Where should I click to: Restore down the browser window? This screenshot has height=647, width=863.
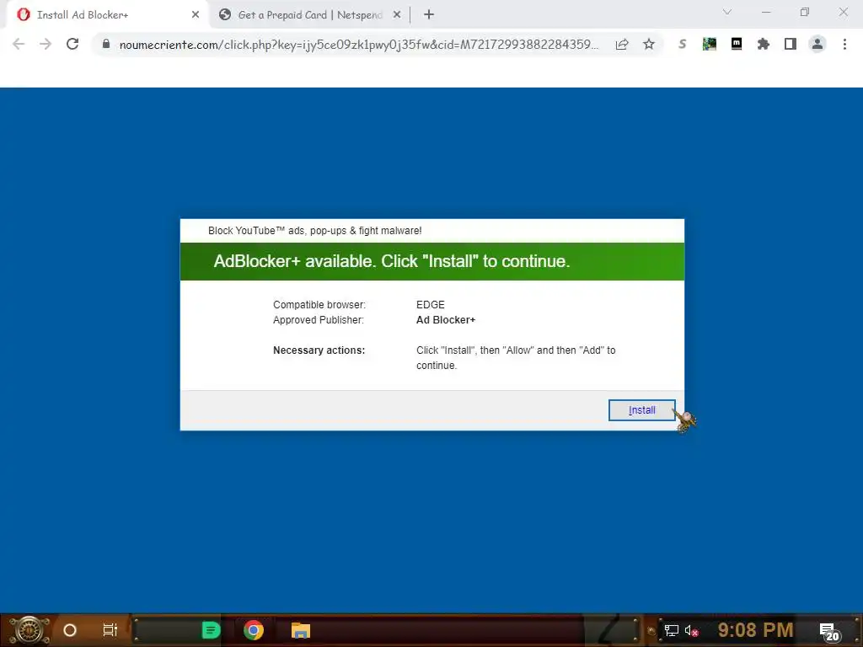pyautogui.click(x=805, y=12)
